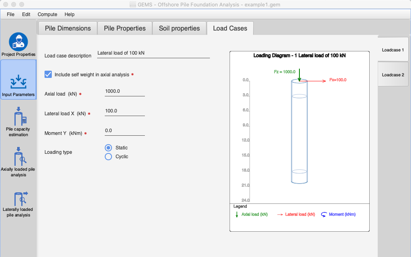Image resolution: width=411 pixels, height=257 pixels.
Task: Click the Moment Y input field
Action: (x=124, y=131)
